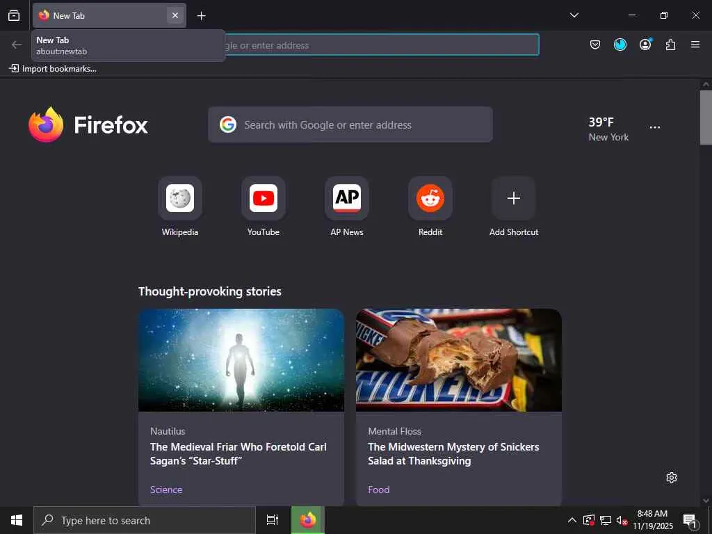Screen dimensions: 712x534
Task: Open the 39°F New York weather widget
Action: tap(608, 129)
